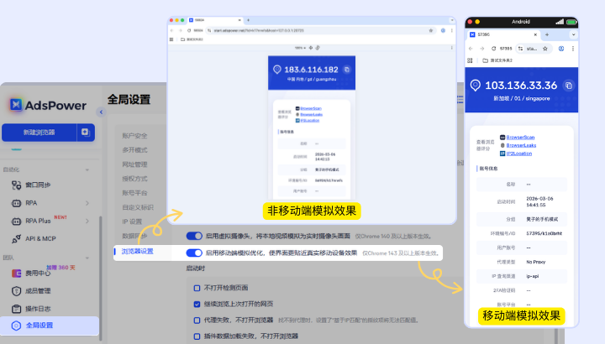Click the batch-create icon beside 新建浏览器
Screen dimensions: 605x344
coord(86,133)
